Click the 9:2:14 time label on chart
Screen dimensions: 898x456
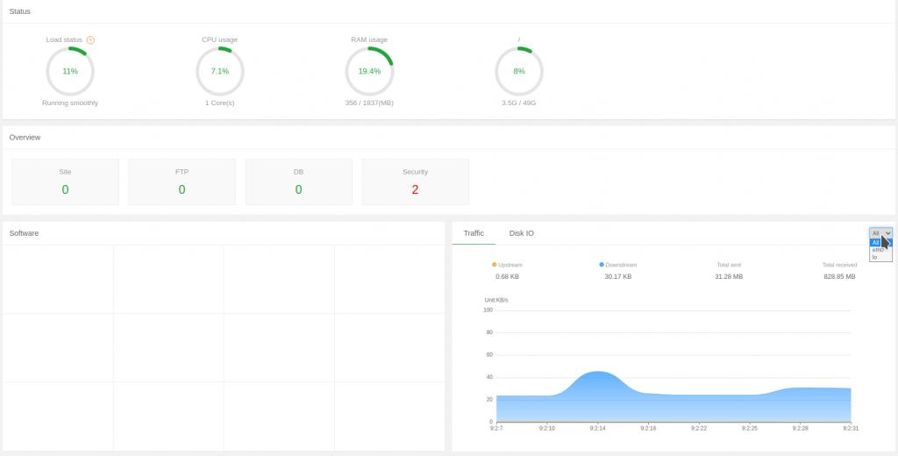[597, 429]
